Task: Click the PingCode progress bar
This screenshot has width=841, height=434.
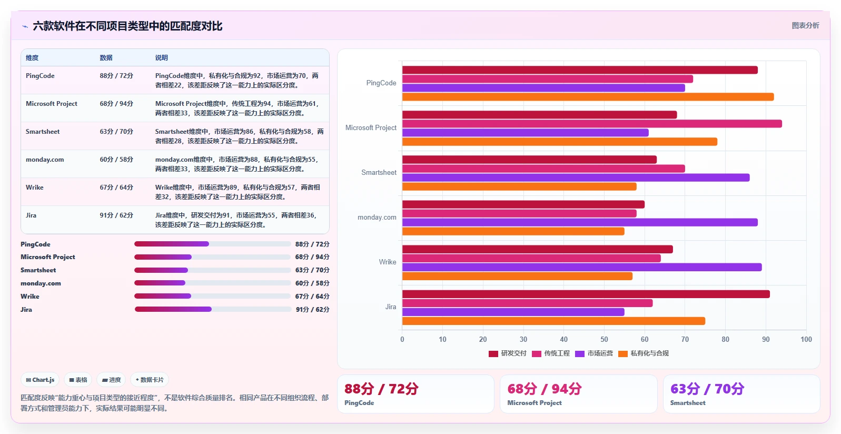Action: [x=213, y=244]
